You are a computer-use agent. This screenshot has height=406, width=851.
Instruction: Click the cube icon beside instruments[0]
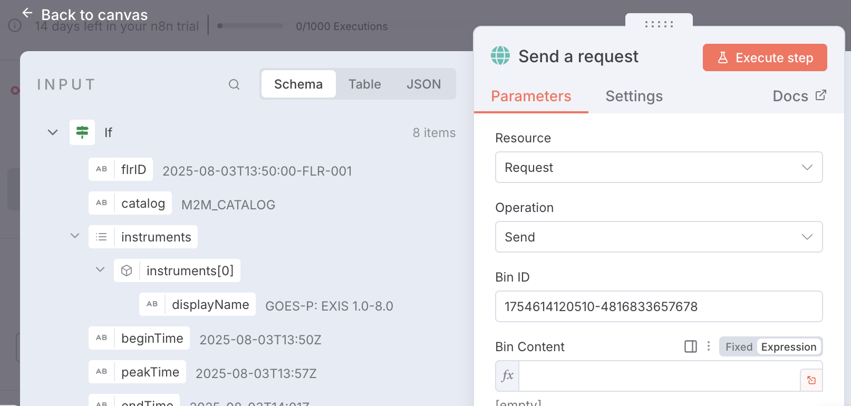tap(127, 270)
